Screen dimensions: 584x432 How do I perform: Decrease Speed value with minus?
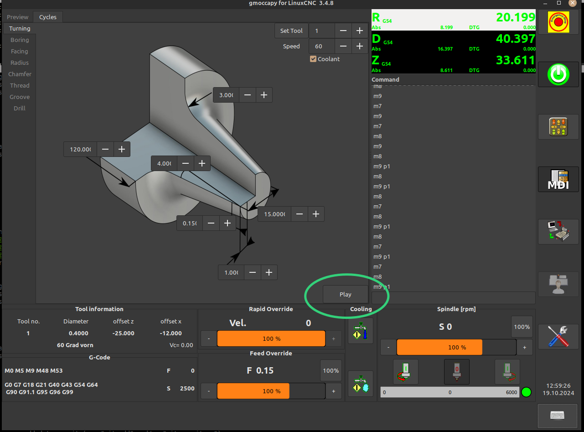tap(343, 46)
